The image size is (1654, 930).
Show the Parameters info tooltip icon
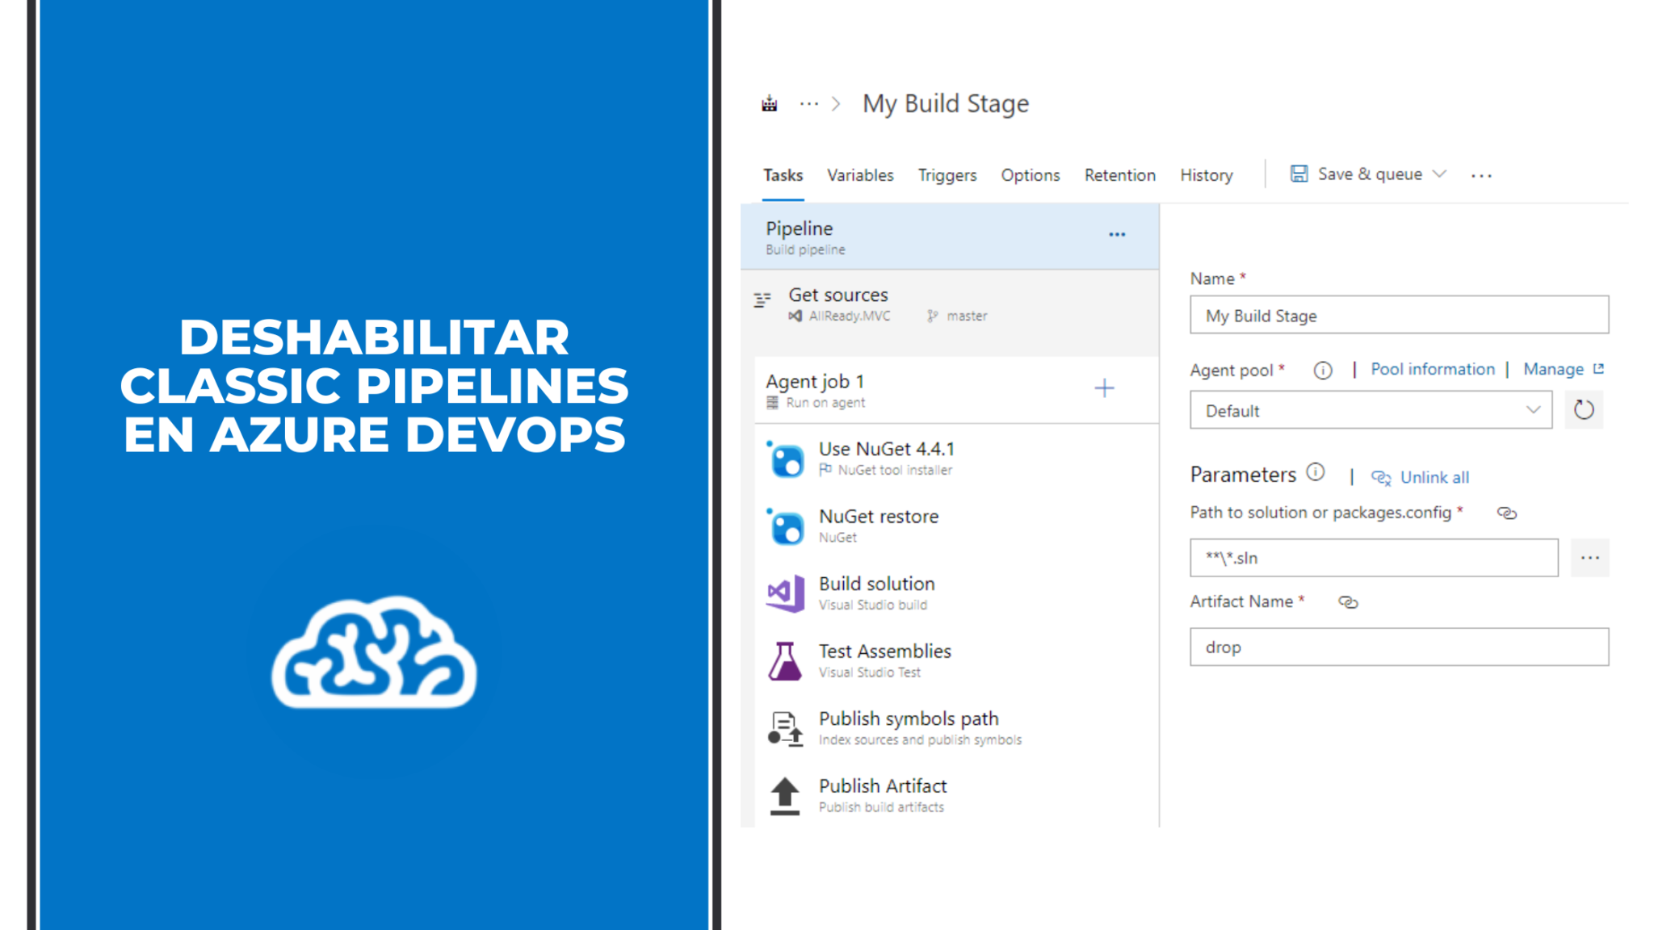(1316, 472)
